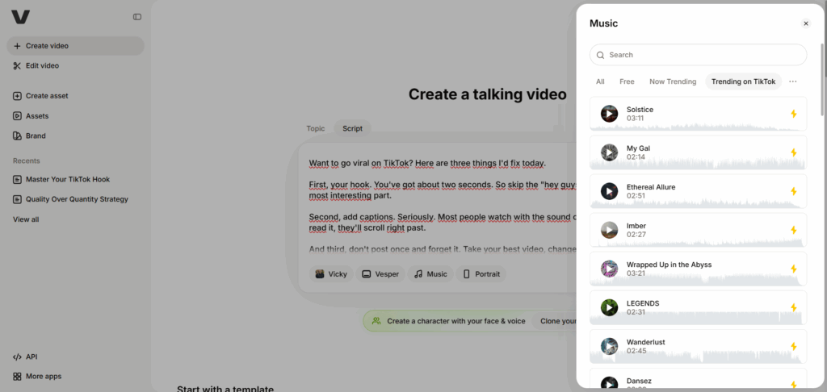Click inside the script text box
Image resolution: width=827 pixels, height=392 pixels.
pos(438,206)
